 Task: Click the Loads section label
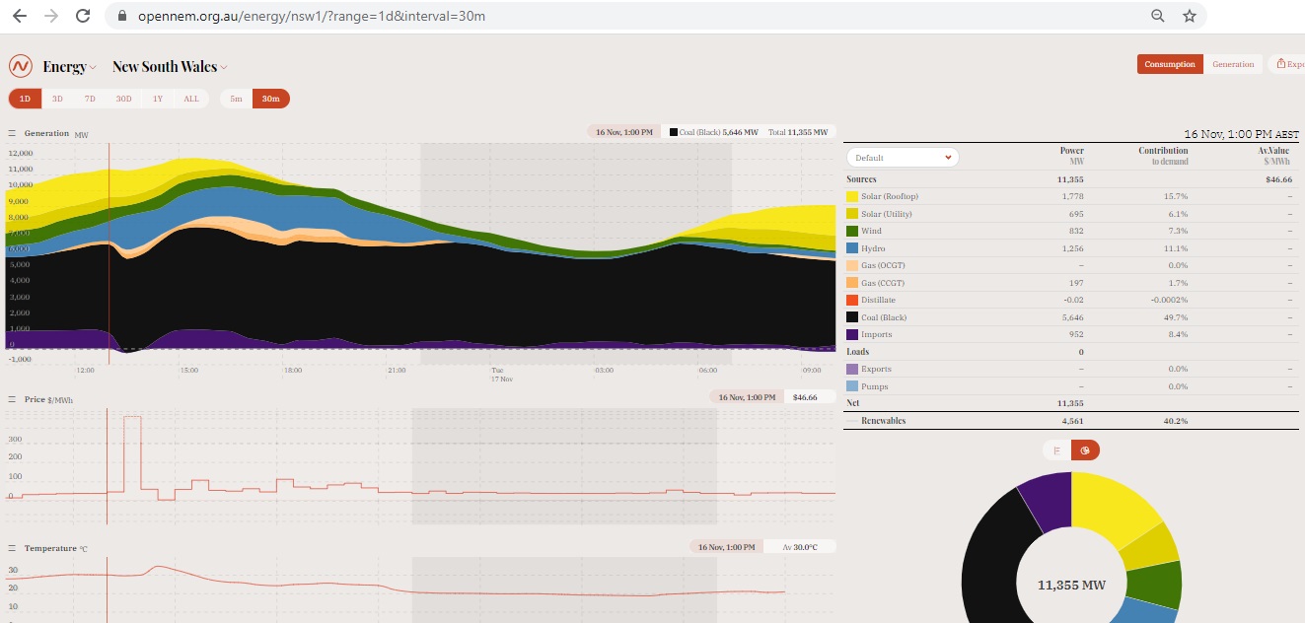pyautogui.click(x=857, y=352)
